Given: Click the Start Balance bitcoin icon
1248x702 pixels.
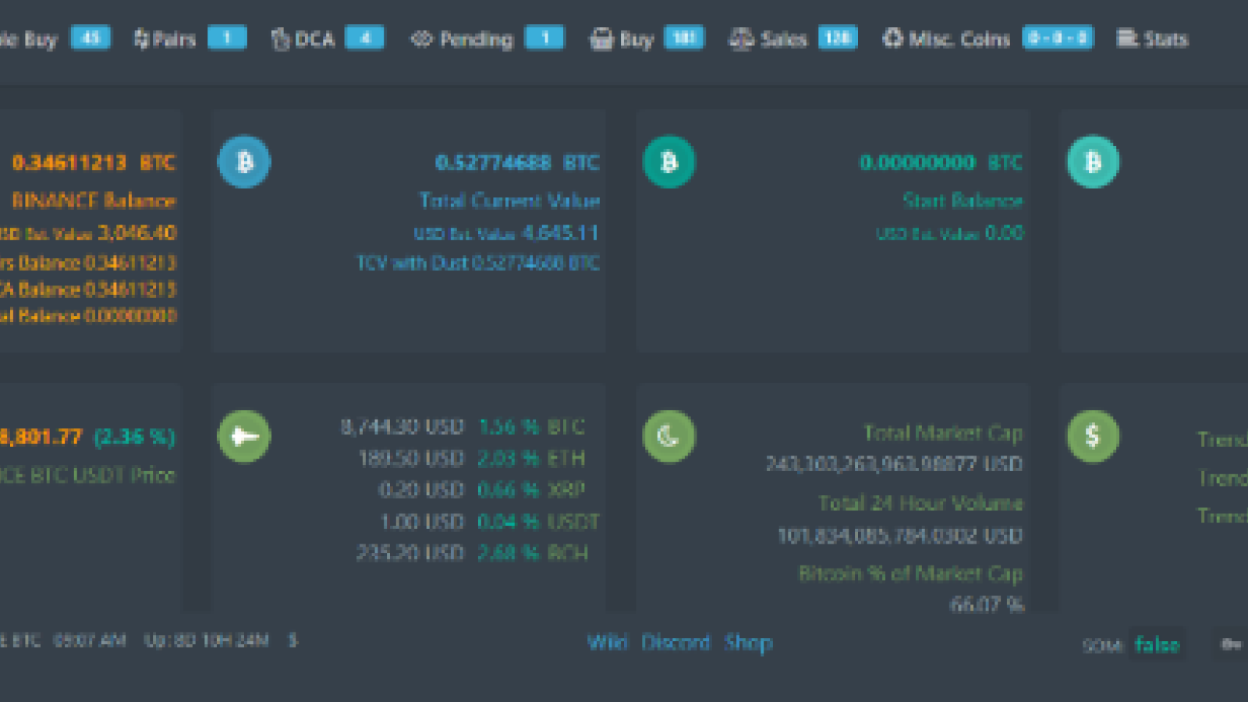Looking at the screenshot, I should click(x=668, y=162).
